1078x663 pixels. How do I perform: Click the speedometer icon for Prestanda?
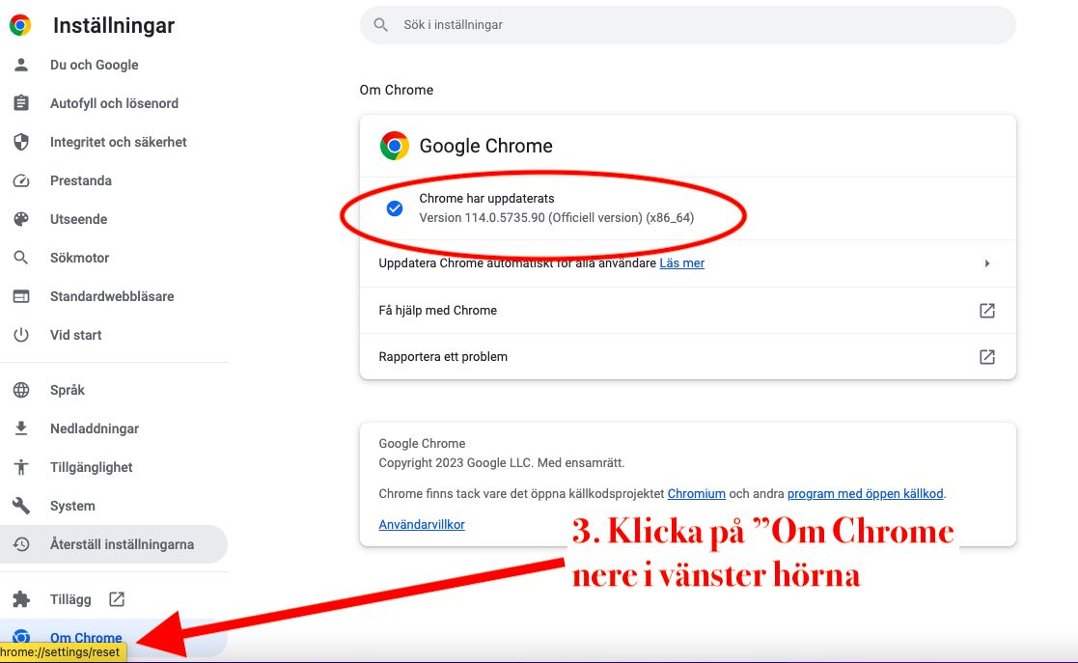[21, 180]
